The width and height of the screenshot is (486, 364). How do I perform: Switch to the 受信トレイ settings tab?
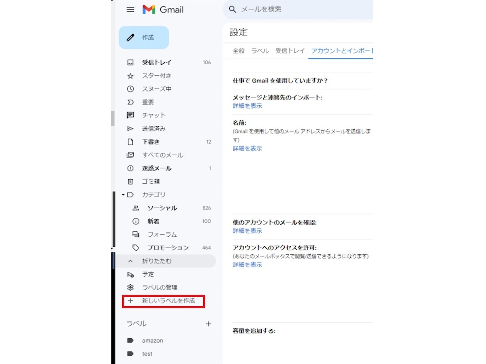click(x=290, y=51)
